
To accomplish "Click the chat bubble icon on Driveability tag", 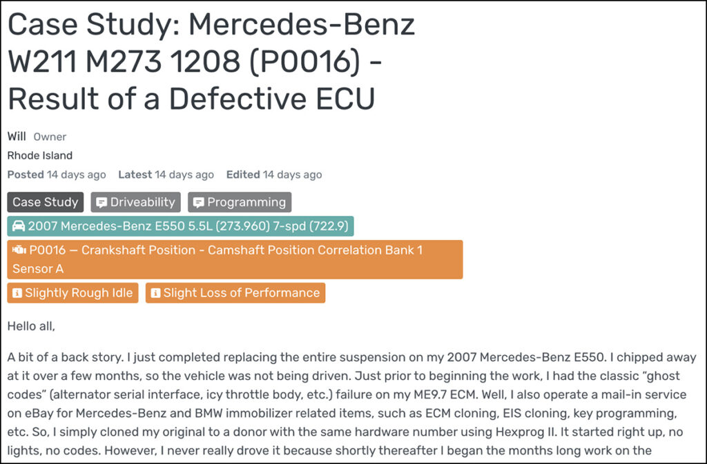I will coord(101,203).
